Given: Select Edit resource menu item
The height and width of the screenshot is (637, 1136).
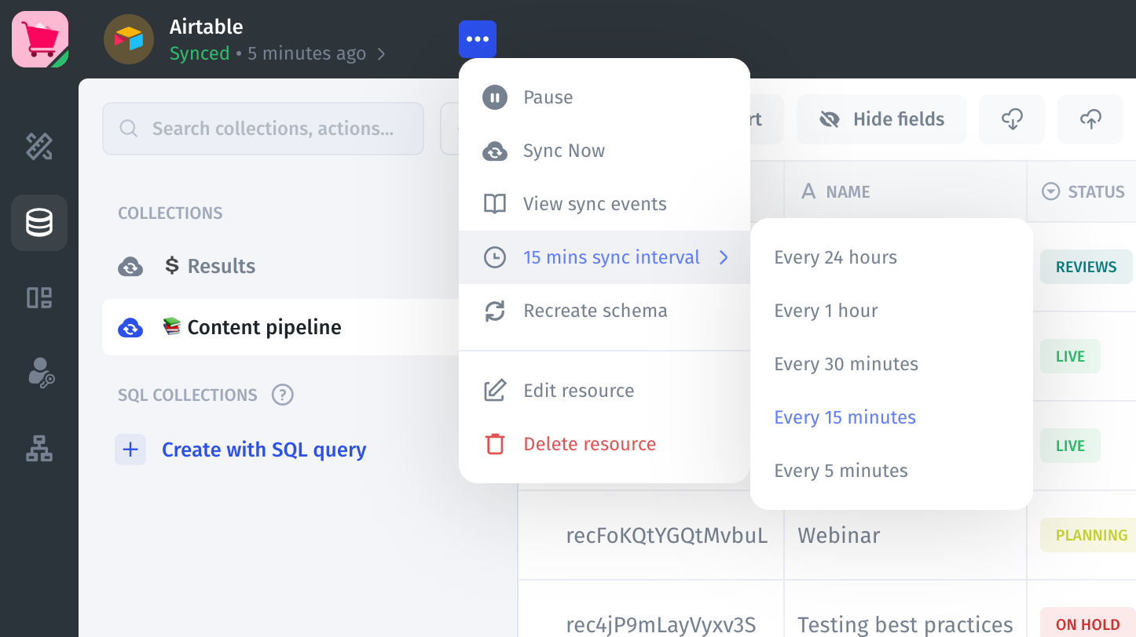Looking at the screenshot, I should pos(604,391).
